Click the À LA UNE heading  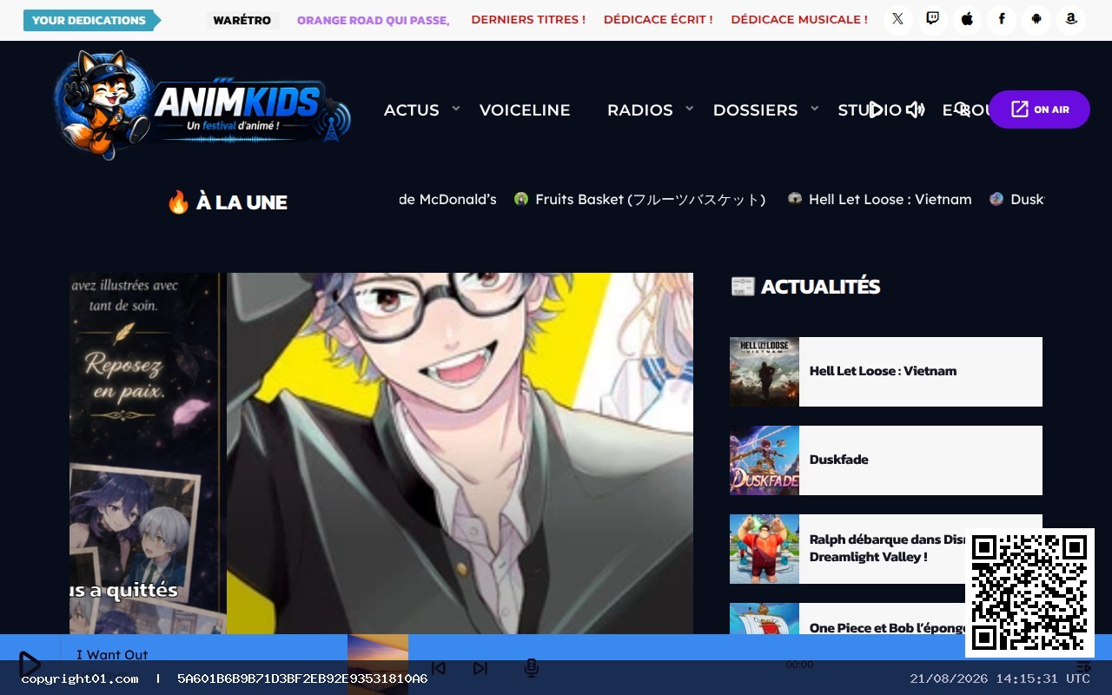pyautogui.click(x=227, y=202)
